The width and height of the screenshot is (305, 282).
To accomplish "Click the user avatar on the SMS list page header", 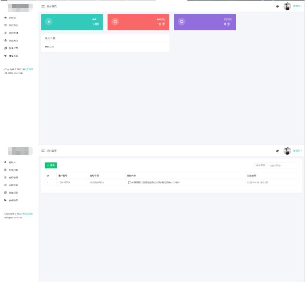I will (287, 151).
